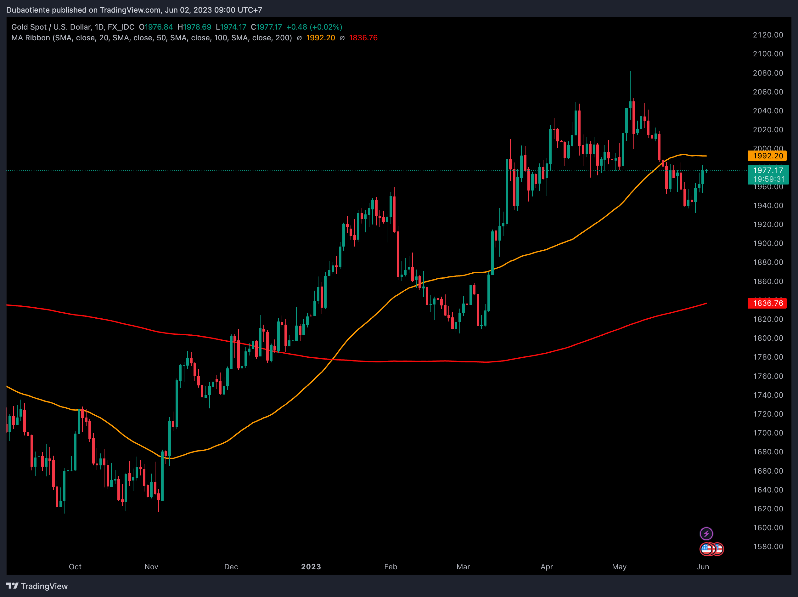
Task: Click the purple lightning bolt event icon
Action: [x=706, y=533]
